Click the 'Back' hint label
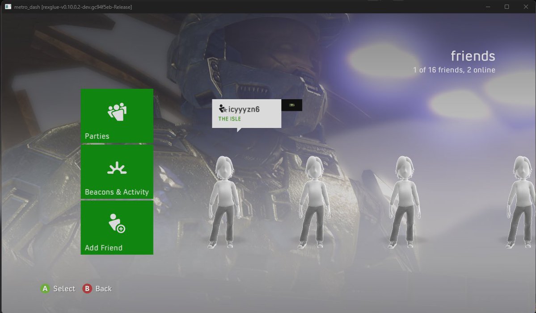Image resolution: width=536 pixels, height=313 pixels. pyautogui.click(x=104, y=289)
